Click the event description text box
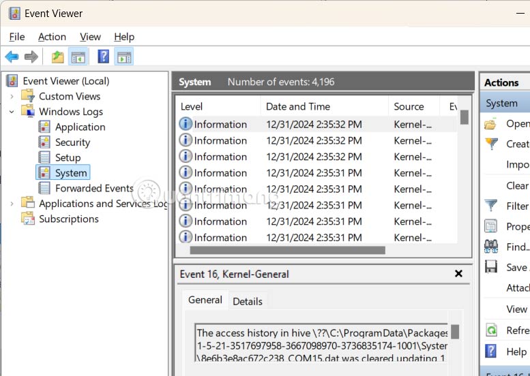530x376 pixels. click(x=321, y=343)
